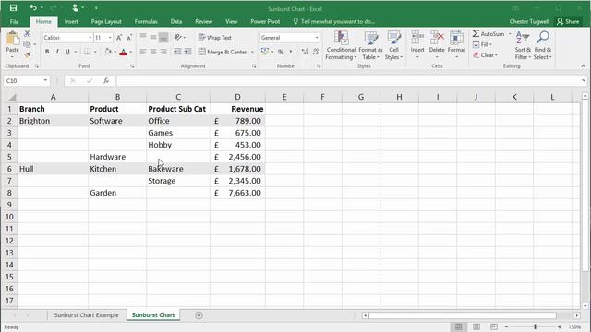591x332 pixels.
Task: Adjust the zoom slider handle
Action: (535, 326)
